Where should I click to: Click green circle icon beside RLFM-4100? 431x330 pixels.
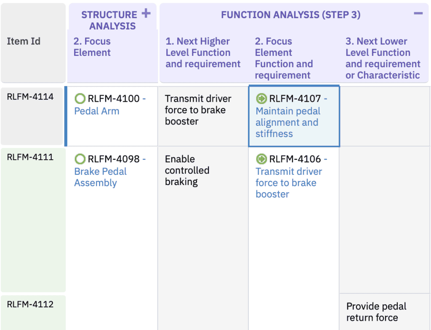80,99
